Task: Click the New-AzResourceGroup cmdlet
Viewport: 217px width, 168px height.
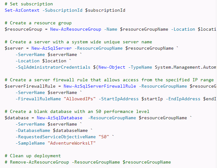Action: [x=76, y=29]
